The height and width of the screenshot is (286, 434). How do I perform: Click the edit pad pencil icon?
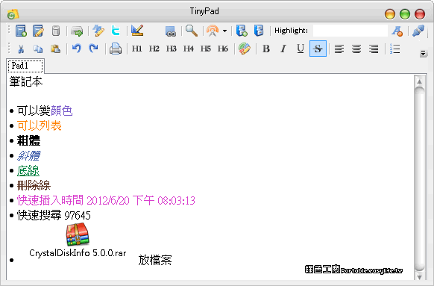point(38,31)
